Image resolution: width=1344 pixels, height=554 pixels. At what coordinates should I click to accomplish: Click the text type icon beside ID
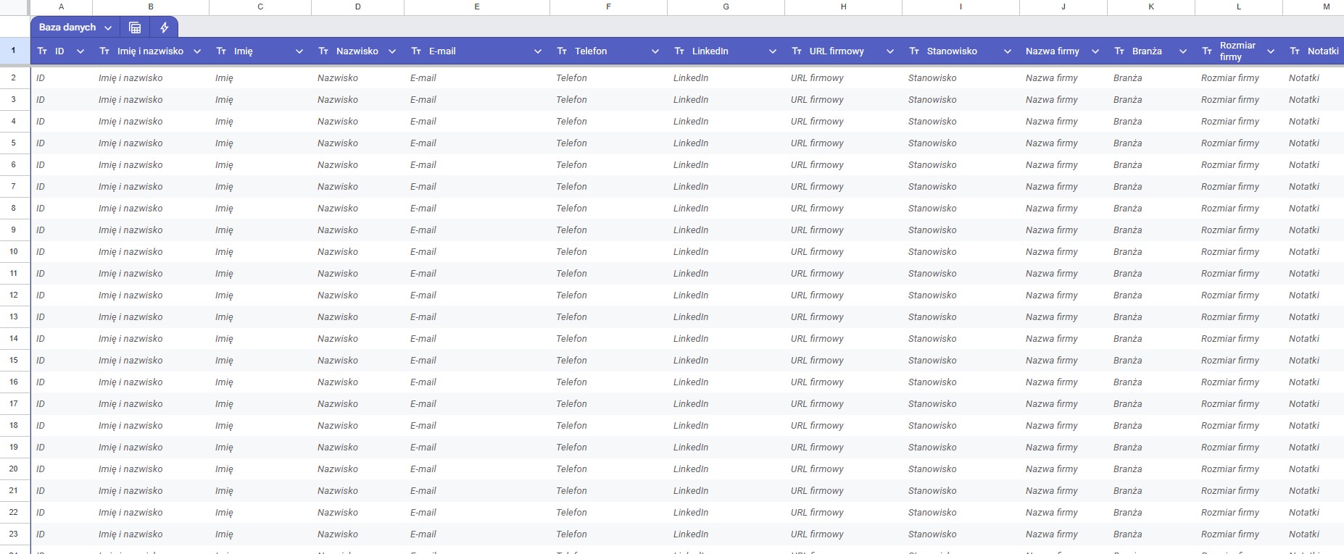42,51
